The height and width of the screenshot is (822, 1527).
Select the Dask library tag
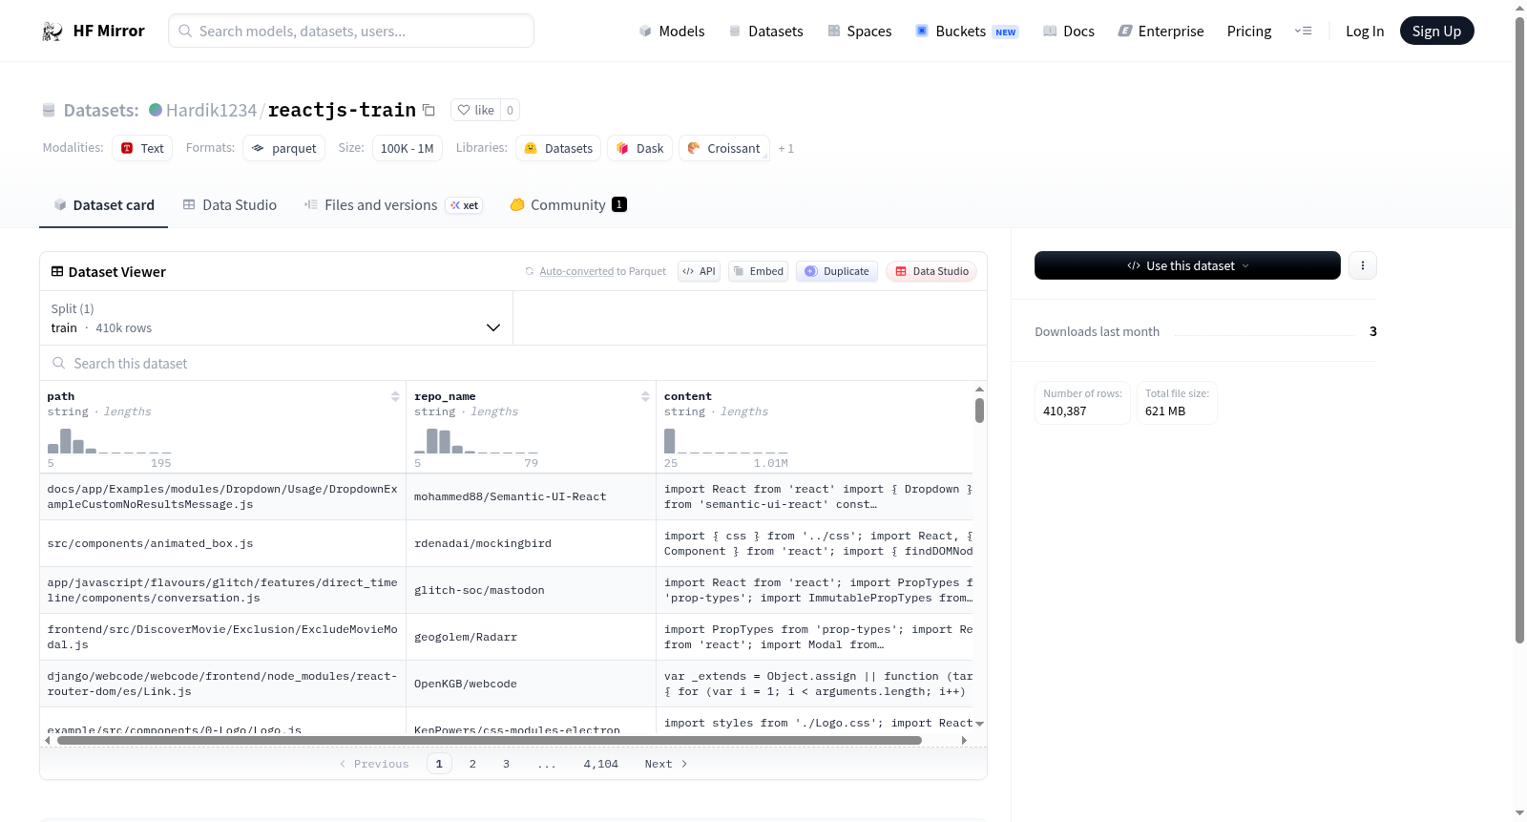(639, 148)
